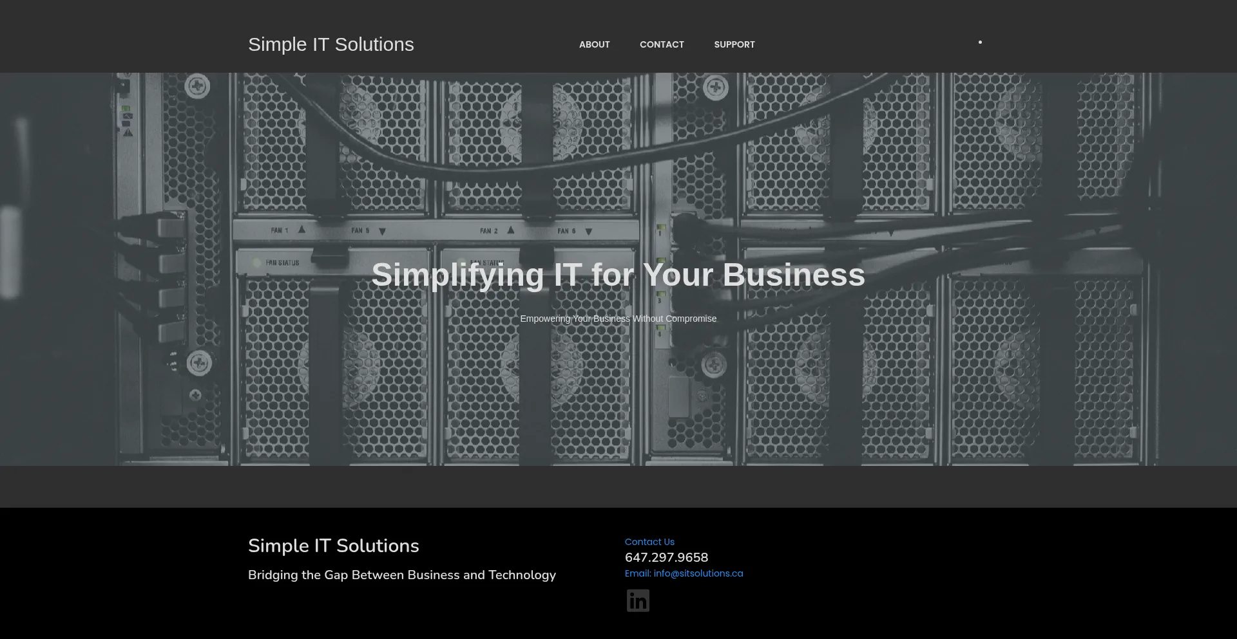Click the Empowering Your Business Without Compromise subtitle

(x=618, y=319)
